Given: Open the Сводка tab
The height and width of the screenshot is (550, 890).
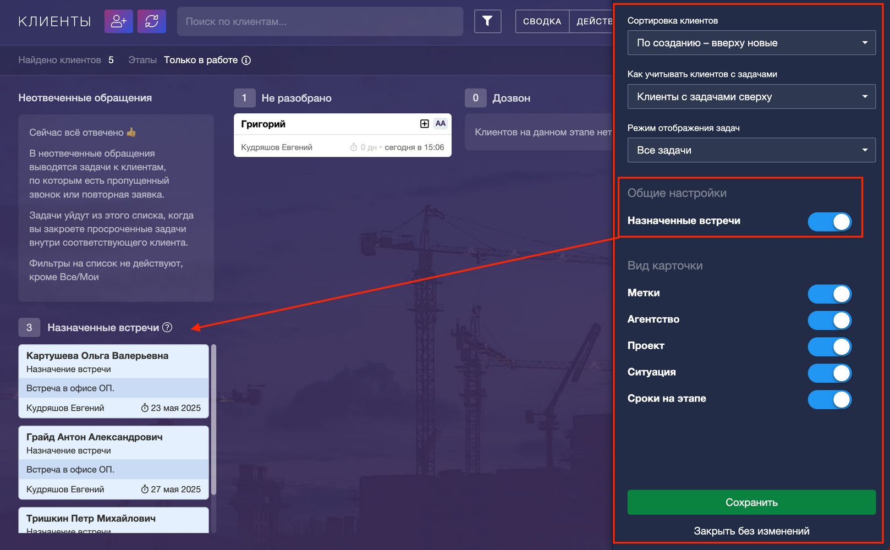Looking at the screenshot, I should (542, 21).
